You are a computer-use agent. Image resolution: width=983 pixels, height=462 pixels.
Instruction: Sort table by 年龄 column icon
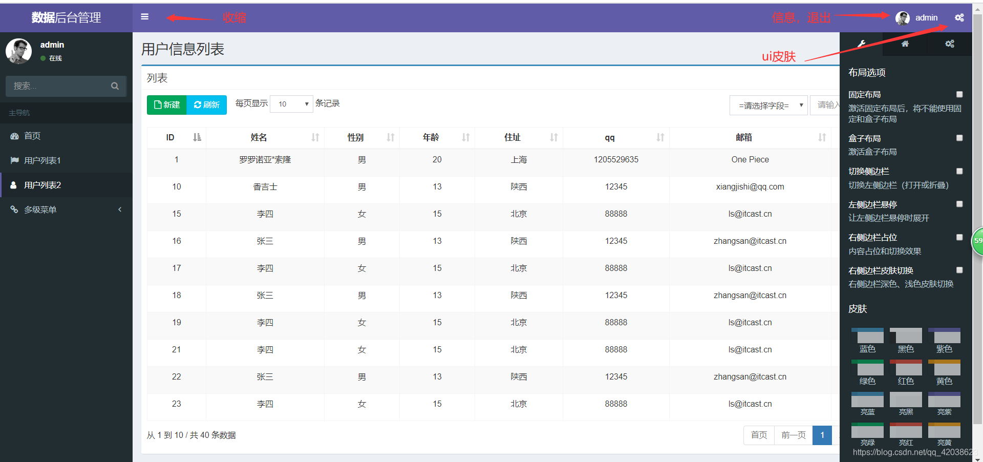point(466,137)
